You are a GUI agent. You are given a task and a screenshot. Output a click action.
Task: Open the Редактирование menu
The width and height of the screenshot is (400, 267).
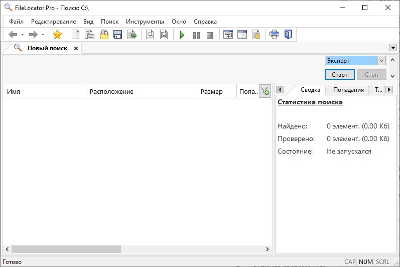pyautogui.click(x=53, y=22)
